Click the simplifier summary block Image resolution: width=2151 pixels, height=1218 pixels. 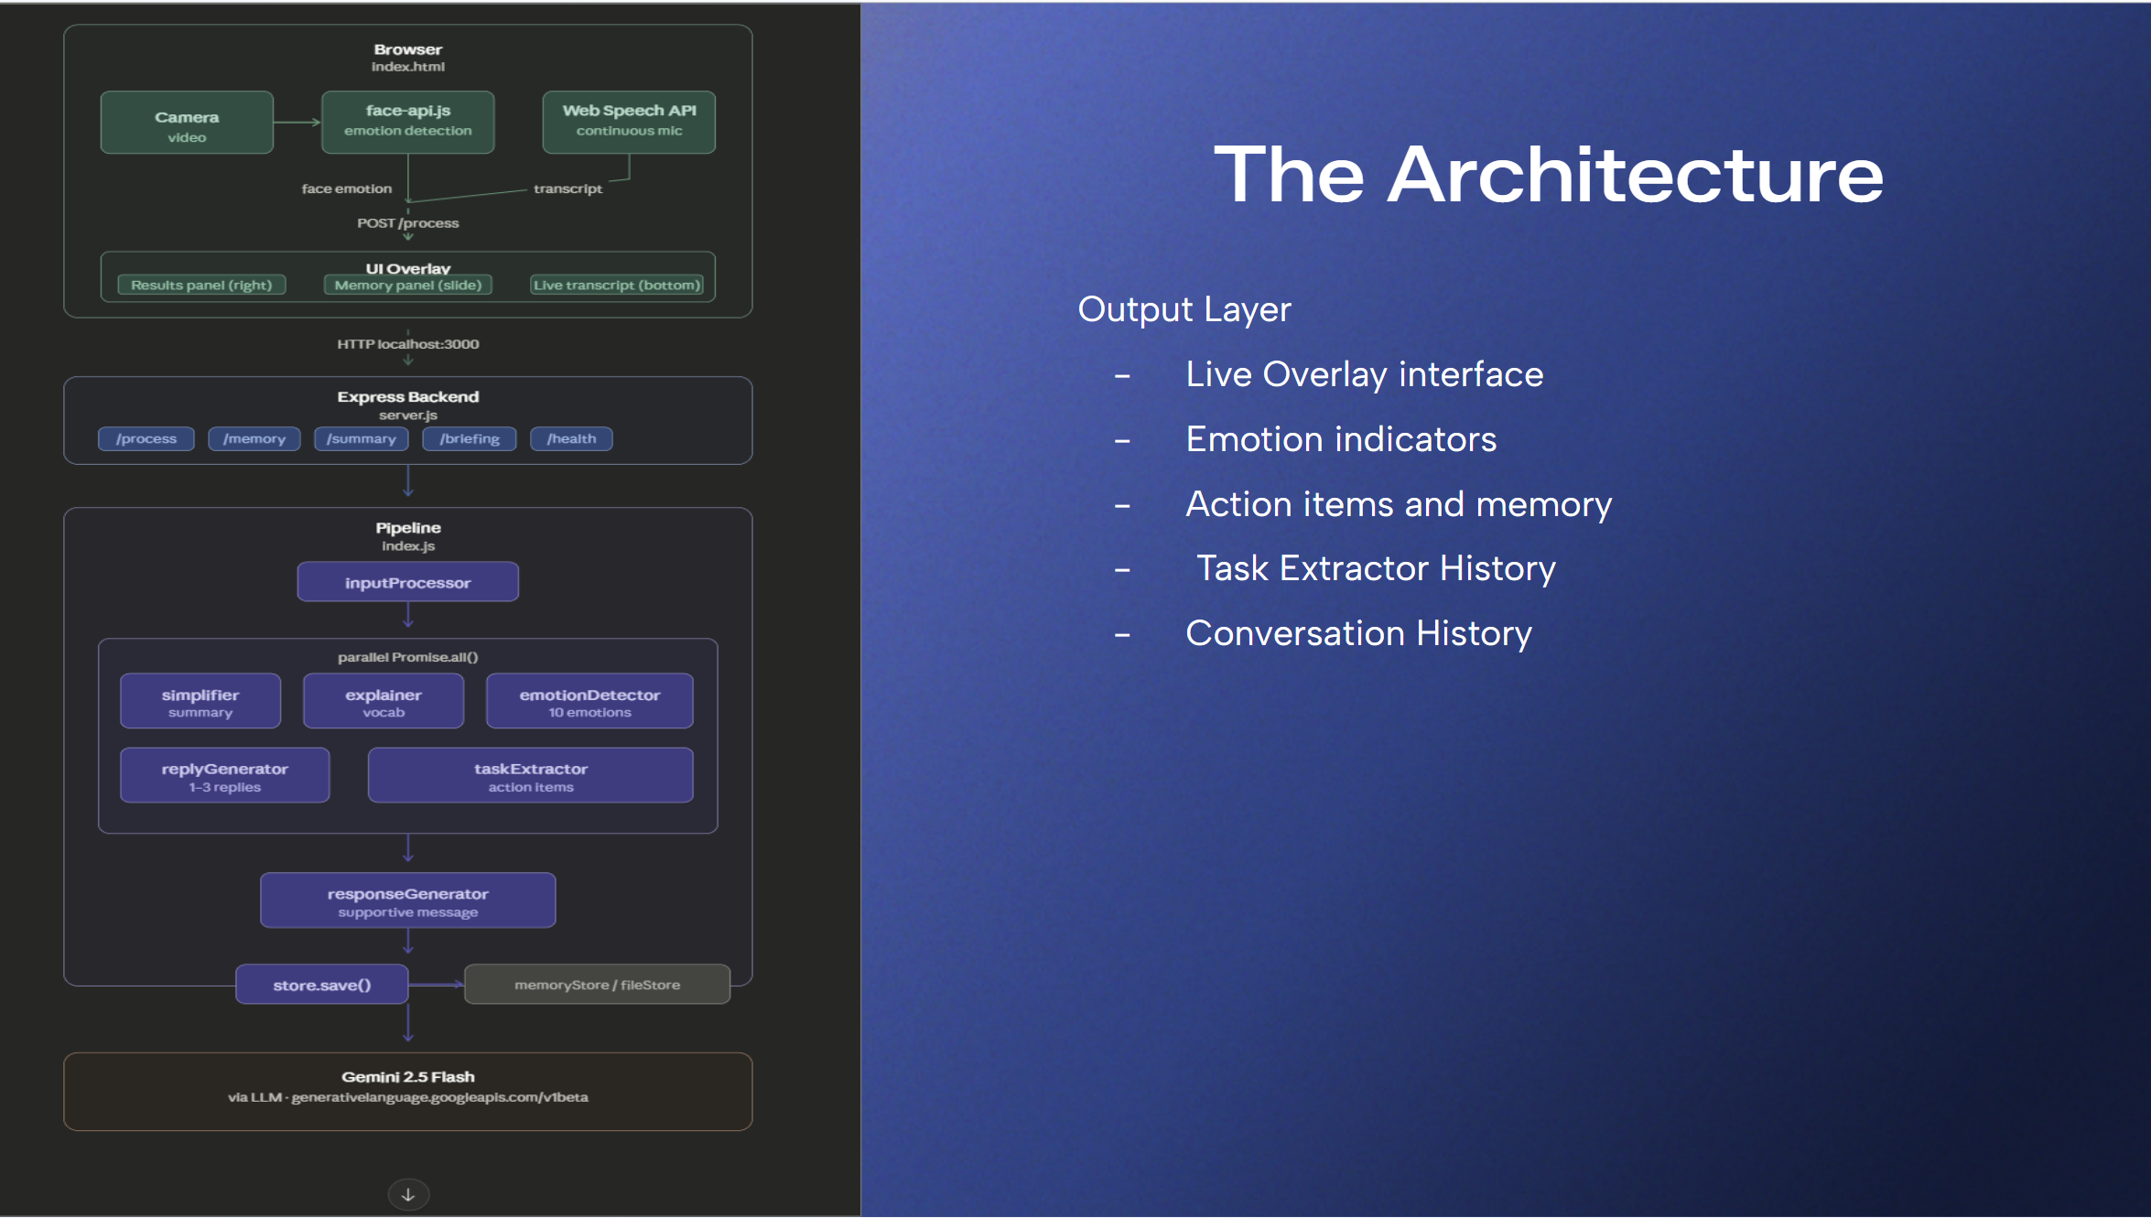pos(200,702)
